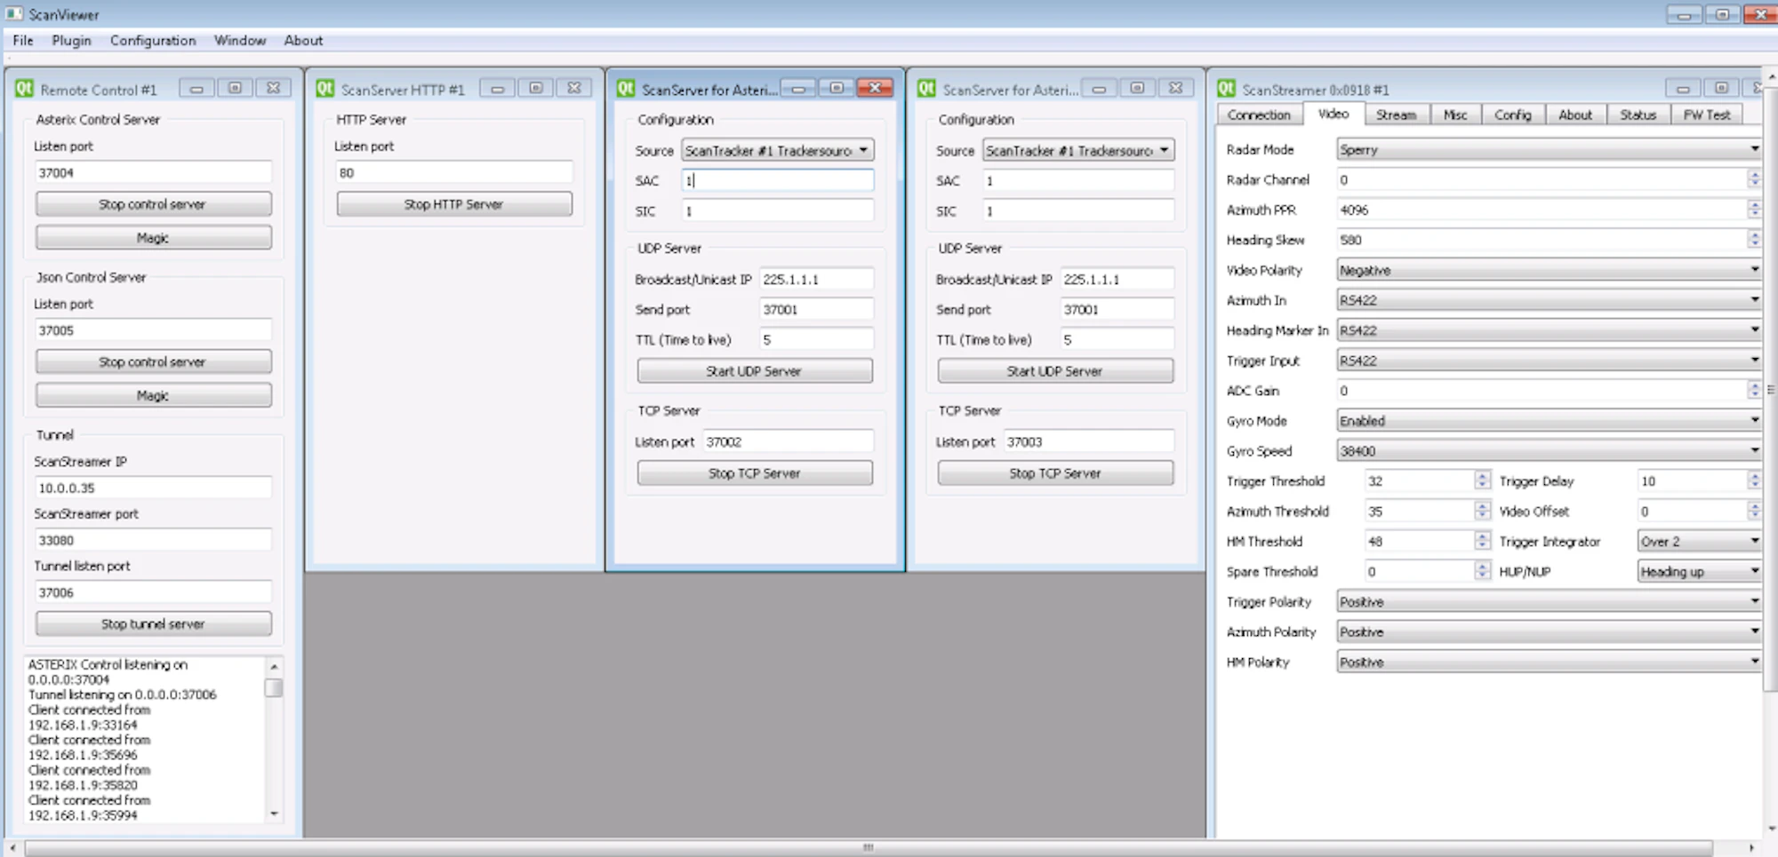This screenshot has height=857, width=1778.
Task: Open the Configuration menu
Action: point(152,40)
